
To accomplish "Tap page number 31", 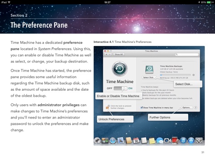I will point(203,152).
